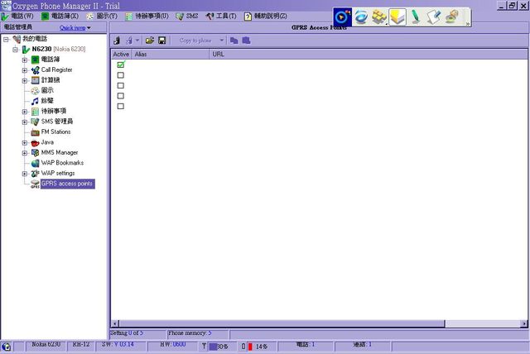Click the Active column header
The image size is (530, 354).
pos(121,54)
